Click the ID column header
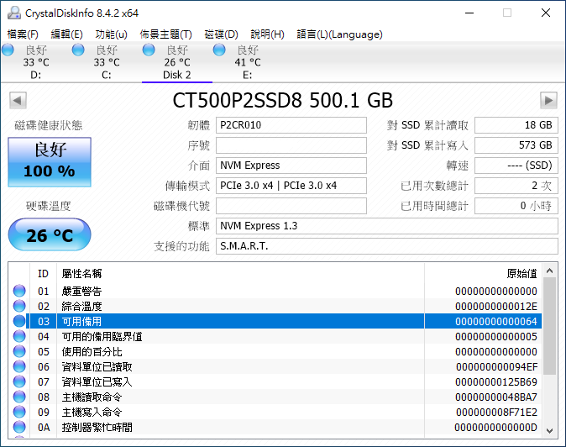 (x=43, y=273)
